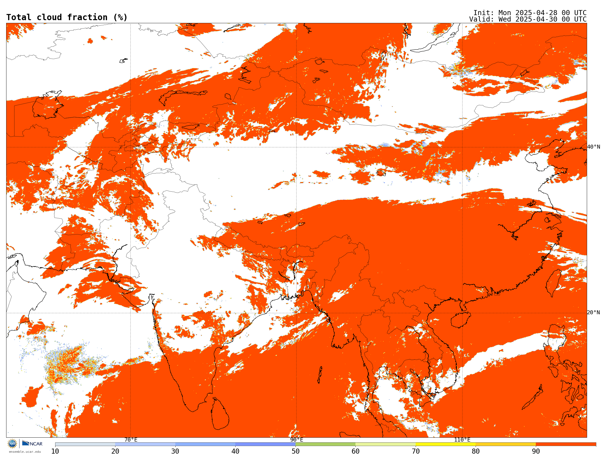Image resolution: width=605 pixels, height=455 pixels.
Task: Click Hainan island on the map
Action: (x=461, y=320)
